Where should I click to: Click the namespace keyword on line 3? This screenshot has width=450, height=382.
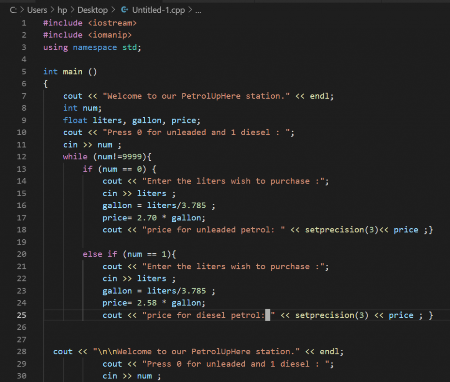95,47
